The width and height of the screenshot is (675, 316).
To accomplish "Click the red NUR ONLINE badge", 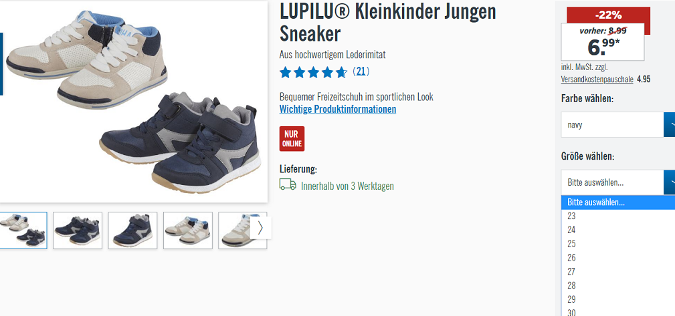I will [292, 138].
